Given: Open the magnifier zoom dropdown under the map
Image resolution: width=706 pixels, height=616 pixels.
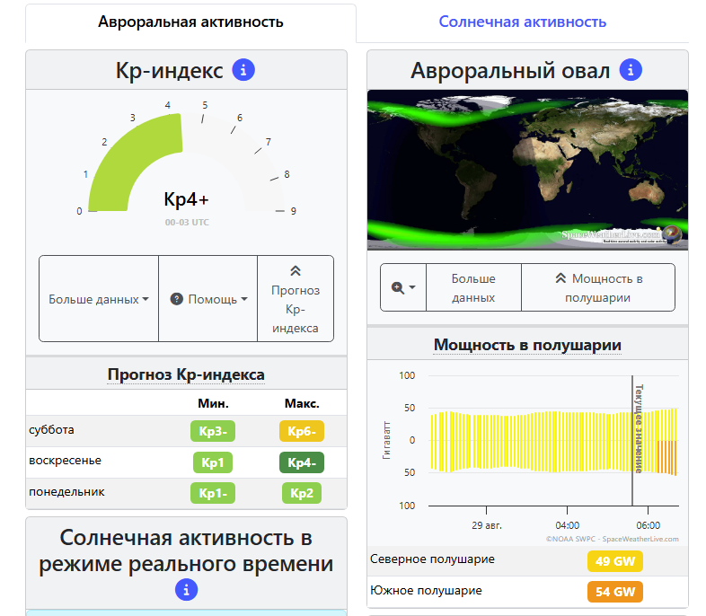Looking at the screenshot, I should 403,287.
